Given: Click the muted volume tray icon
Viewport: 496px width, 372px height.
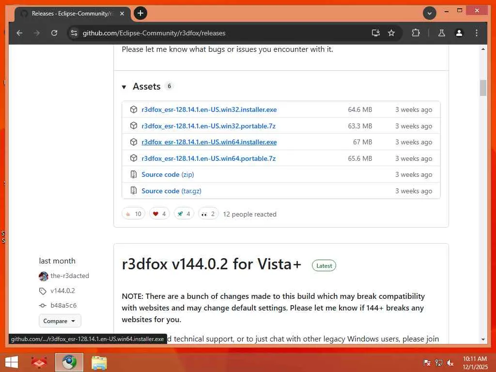Looking at the screenshot, I should [450, 362].
